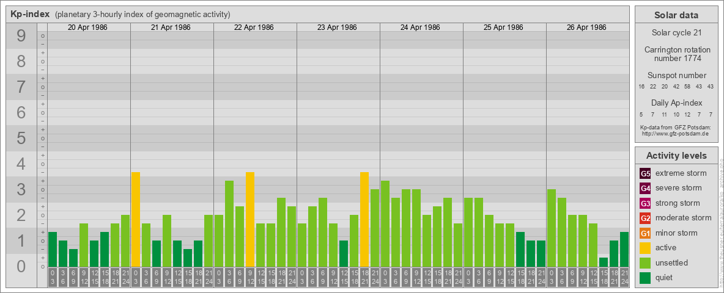The image size is (724, 293).
Task: Click the Kp scale number 3
Action: pyautogui.click(x=21, y=189)
